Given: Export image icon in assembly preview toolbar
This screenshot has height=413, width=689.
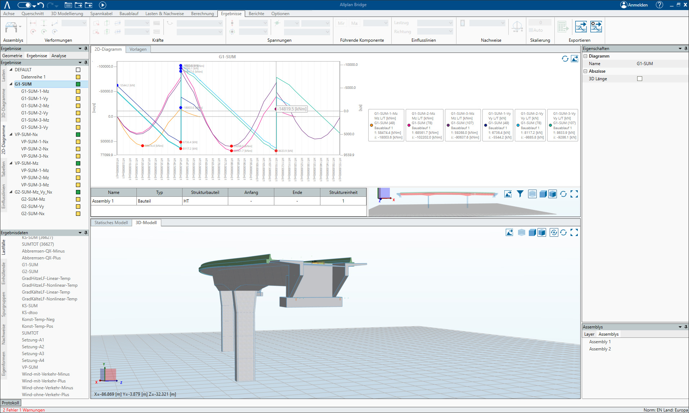Looking at the screenshot, I should pyautogui.click(x=508, y=194).
